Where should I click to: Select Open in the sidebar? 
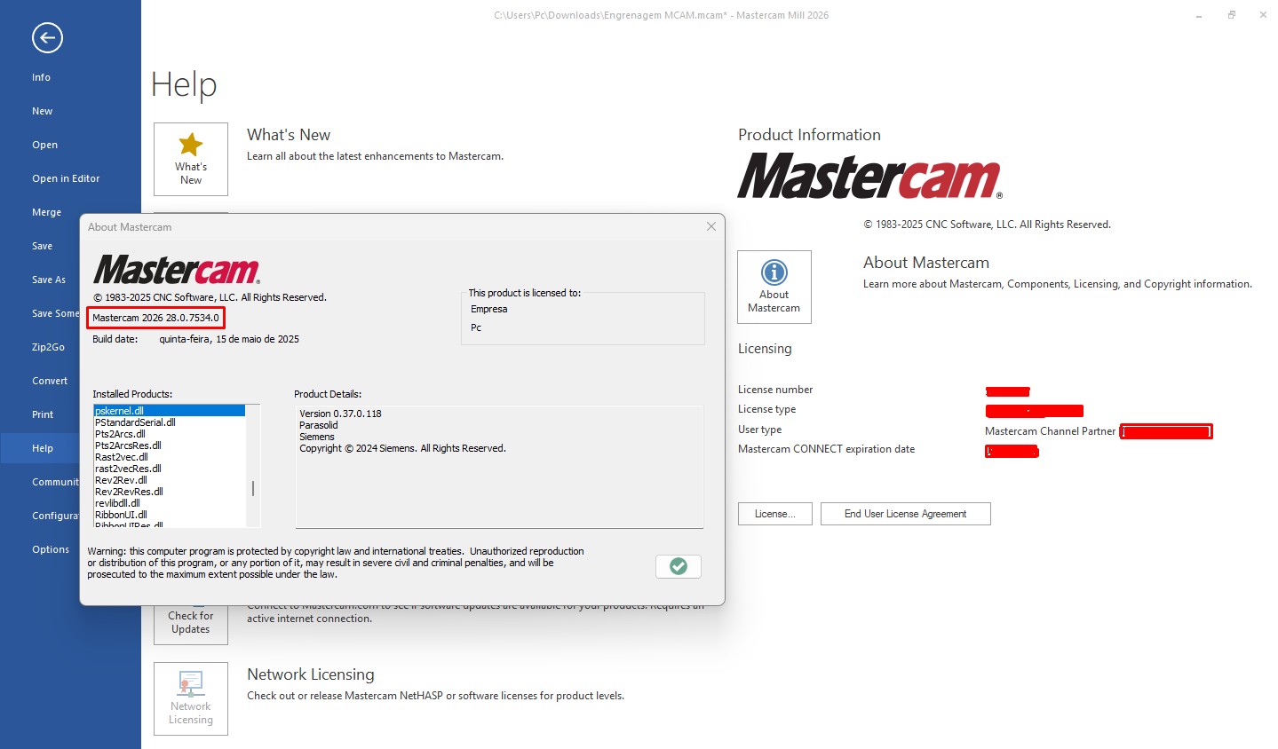pyautogui.click(x=44, y=145)
